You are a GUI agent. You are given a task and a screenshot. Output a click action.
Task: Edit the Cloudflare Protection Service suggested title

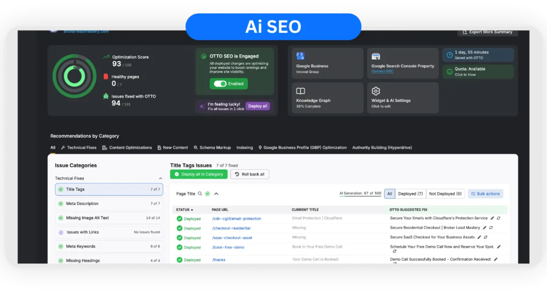[492, 218]
